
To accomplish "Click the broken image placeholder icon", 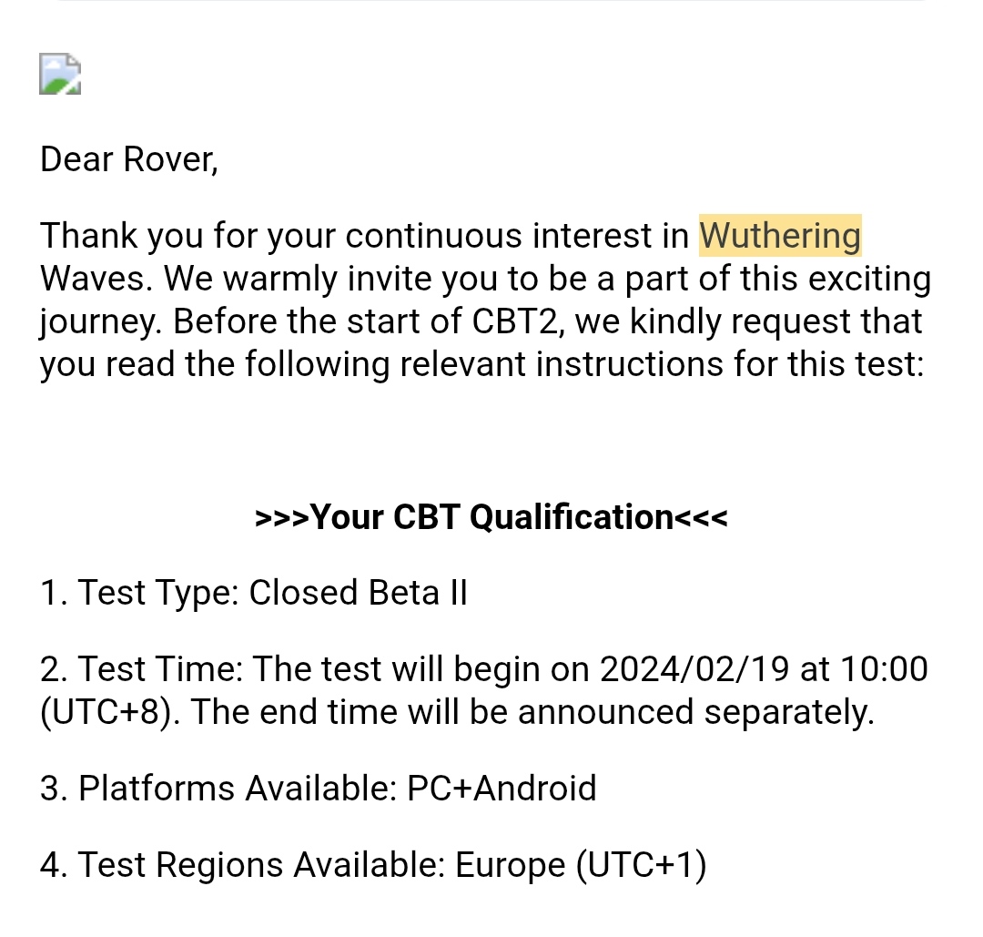I will pyautogui.click(x=60, y=74).
